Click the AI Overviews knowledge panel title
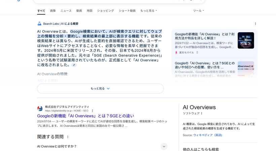Screen dimensions: 276x151 click(199, 107)
